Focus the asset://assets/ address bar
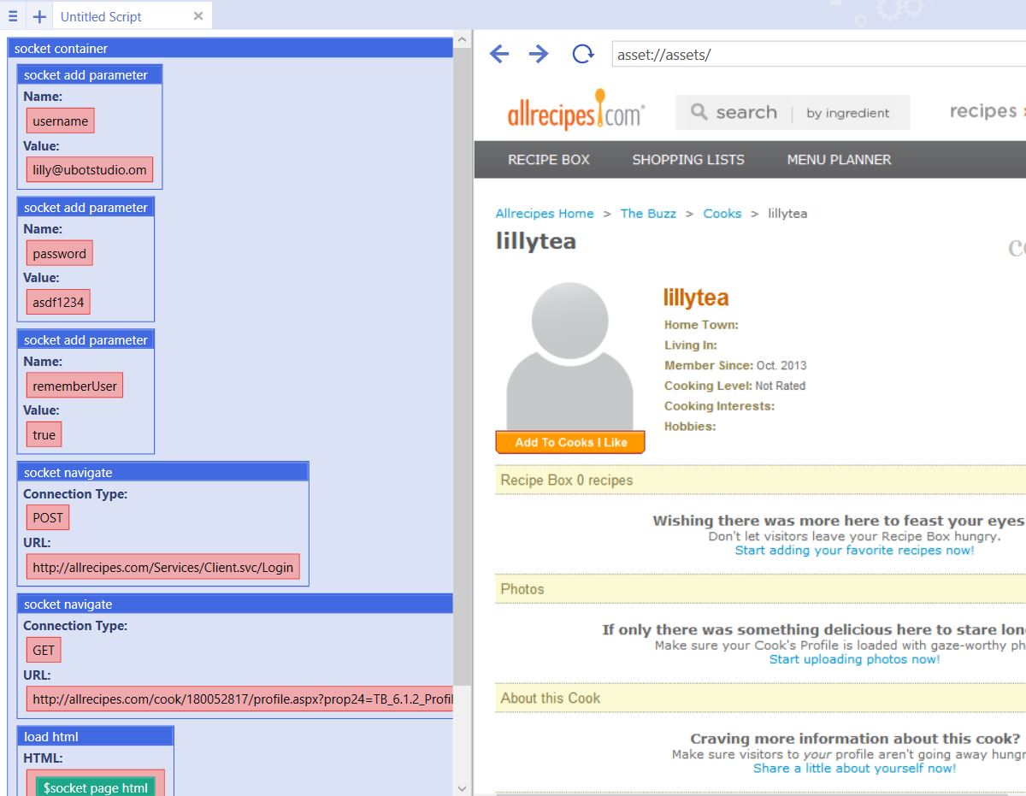The width and height of the screenshot is (1026, 796). 818,55
